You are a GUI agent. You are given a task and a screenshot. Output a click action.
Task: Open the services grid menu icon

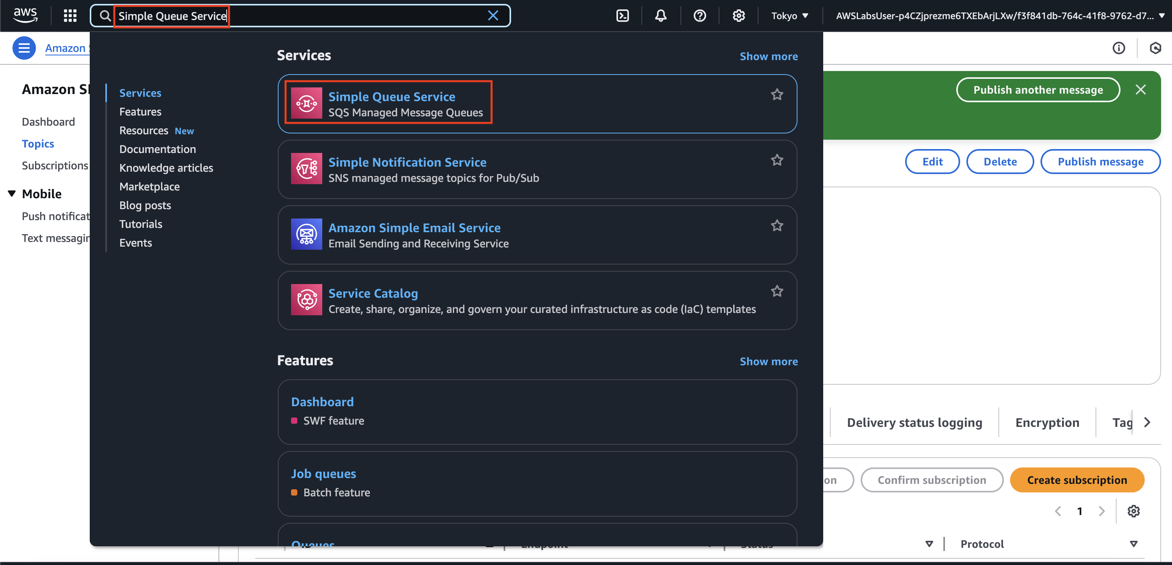pos(70,16)
